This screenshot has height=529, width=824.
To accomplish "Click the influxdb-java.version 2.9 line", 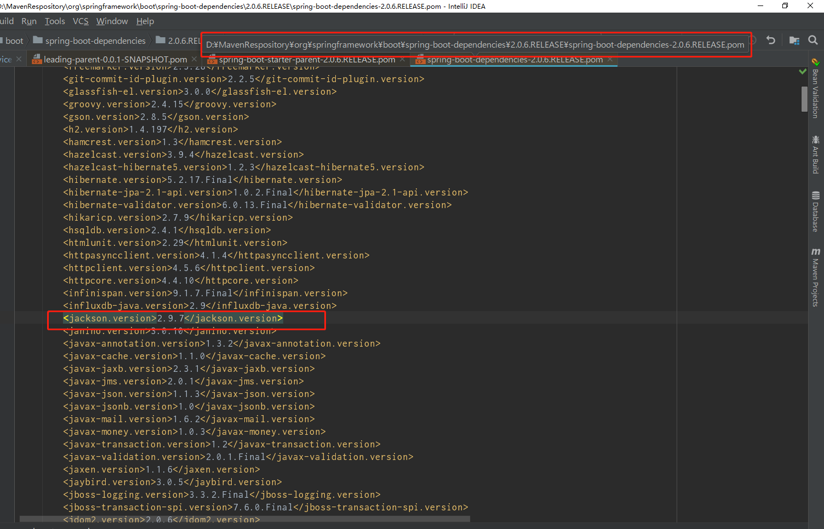I will [x=200, y=306].
